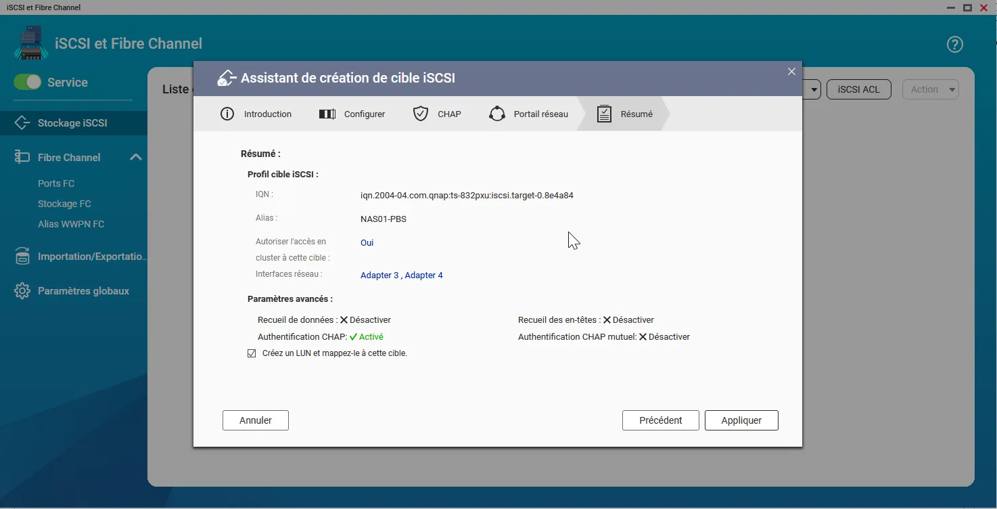This screenshot has height=509, width=997.
Task: Open Paramètres globaux gear icon
Action: 22,291
